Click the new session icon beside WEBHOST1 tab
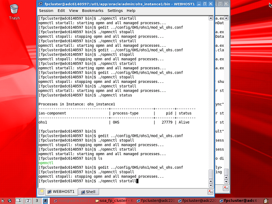The height and width of the screenshot is (204, 272). [x=42, y=192]
